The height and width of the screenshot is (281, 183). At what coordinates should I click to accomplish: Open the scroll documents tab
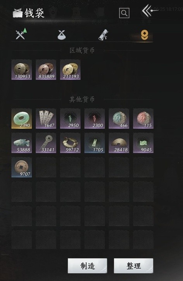tap(103, 35)
